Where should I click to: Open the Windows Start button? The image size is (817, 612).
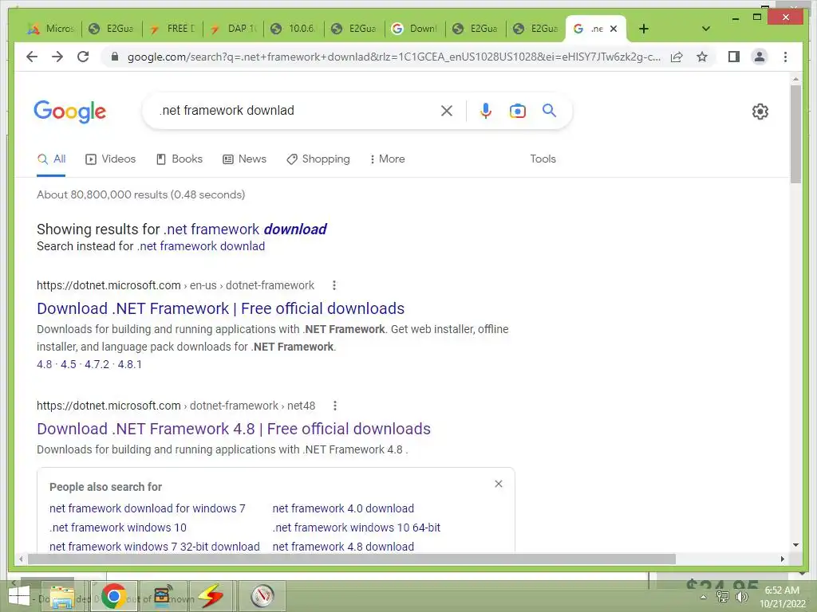tap(19, 596)
